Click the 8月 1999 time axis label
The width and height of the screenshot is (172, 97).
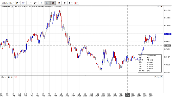[43, 95]
